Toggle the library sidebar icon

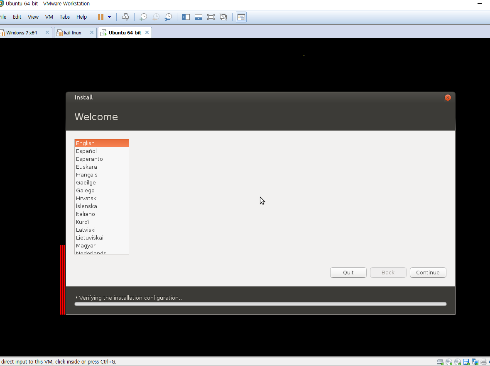tap(186, 17)
